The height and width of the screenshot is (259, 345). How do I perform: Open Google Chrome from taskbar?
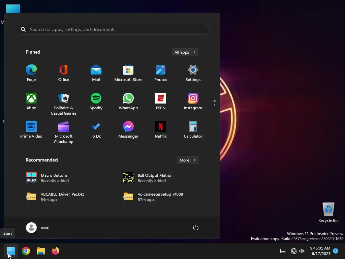click(26, 251)
